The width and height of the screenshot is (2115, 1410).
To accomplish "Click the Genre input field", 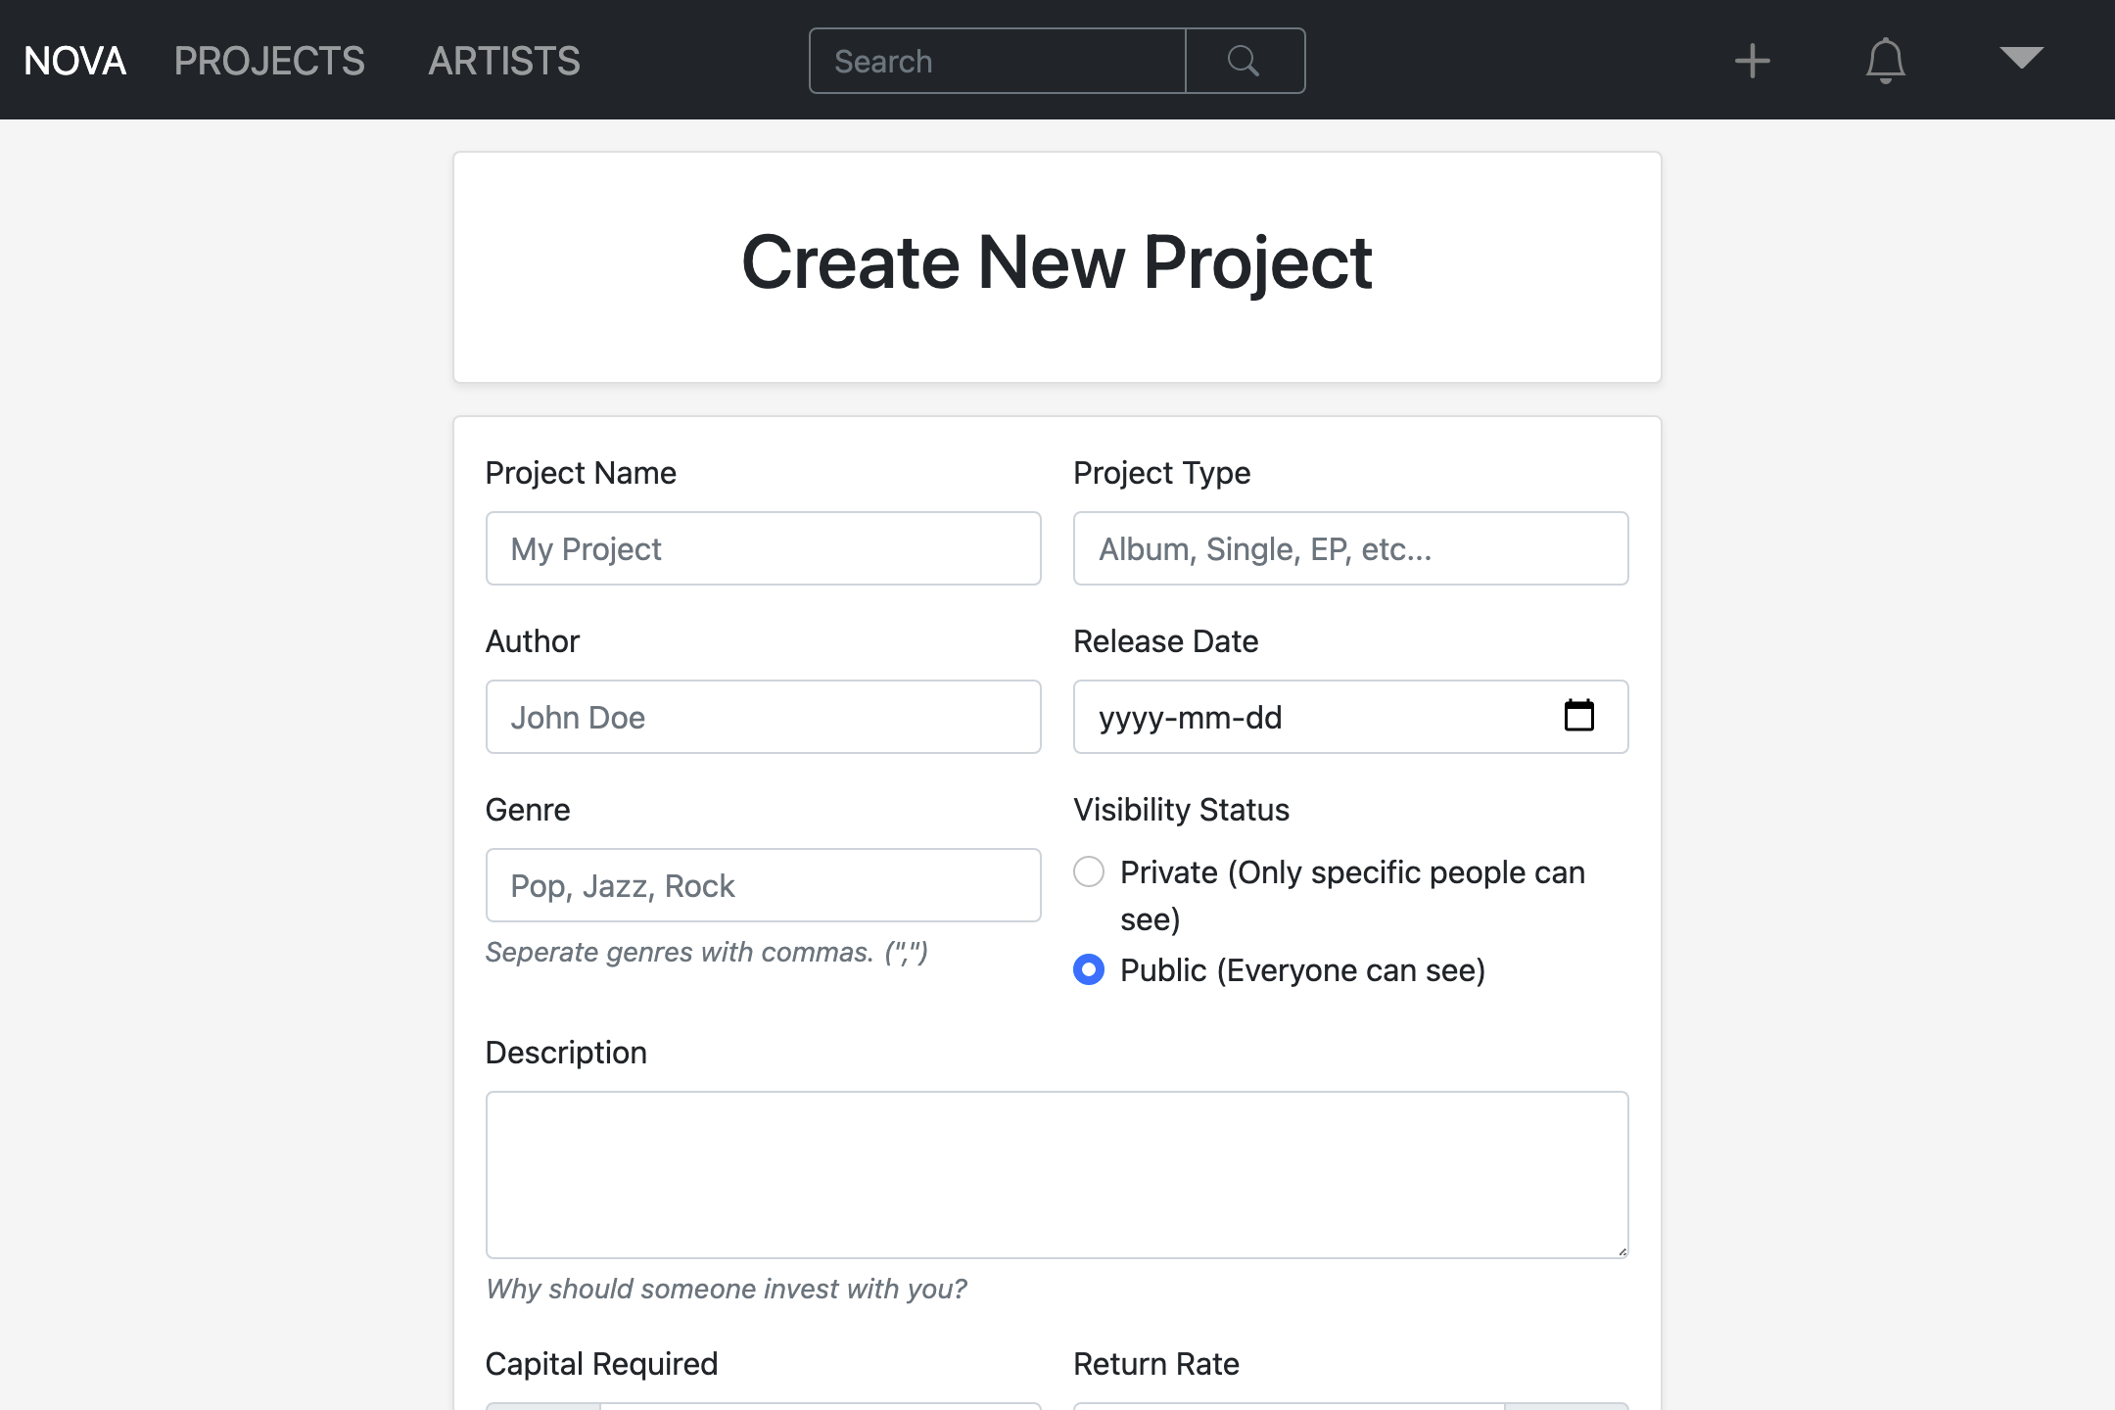I will (x=764, y=885).
